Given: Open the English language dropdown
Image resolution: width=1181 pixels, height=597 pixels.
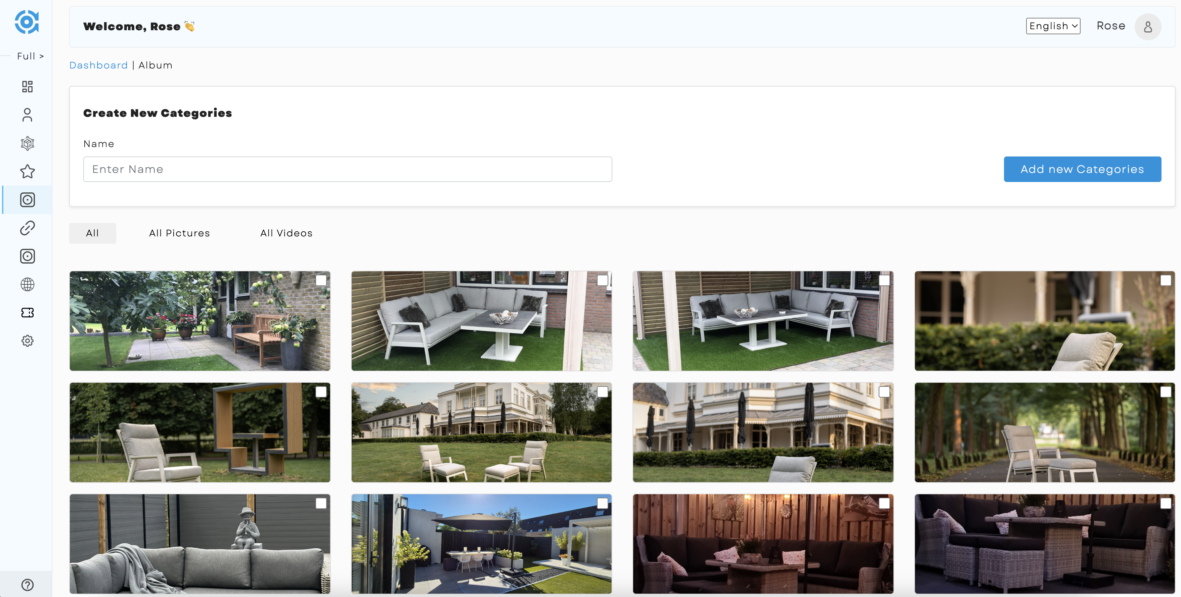Looking at the screenshot, I should coord(1053,25).
